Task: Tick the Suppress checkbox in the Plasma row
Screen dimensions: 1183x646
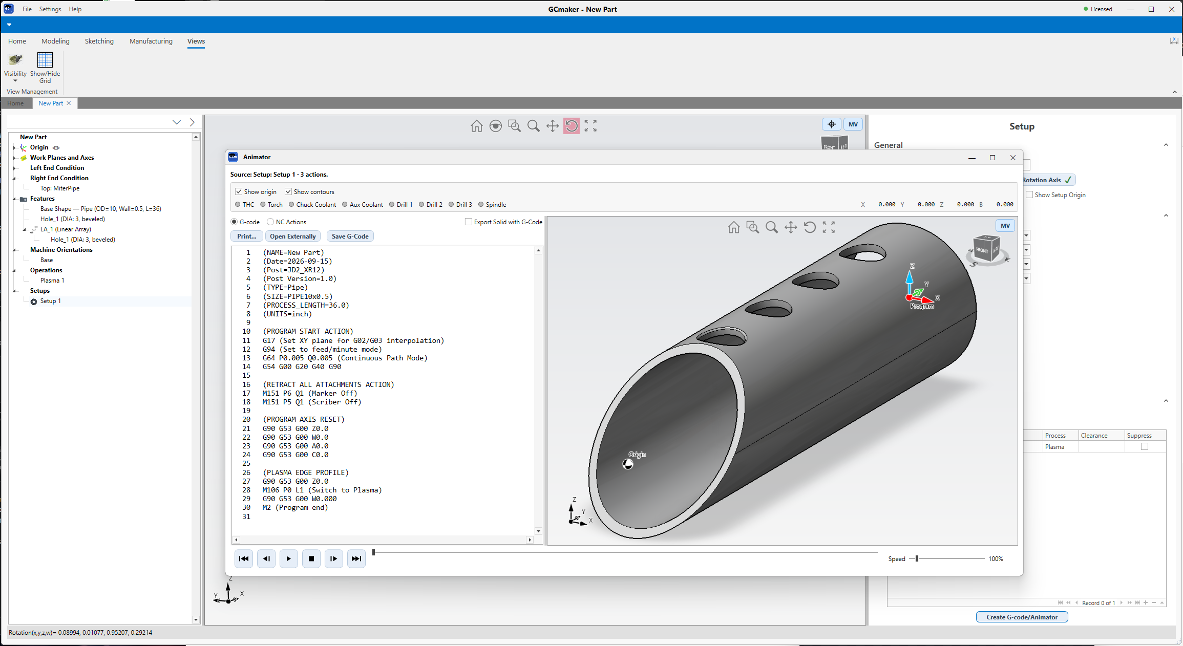Action: 1145,446
